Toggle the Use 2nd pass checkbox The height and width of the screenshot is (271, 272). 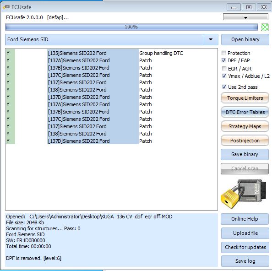[224, 87]
